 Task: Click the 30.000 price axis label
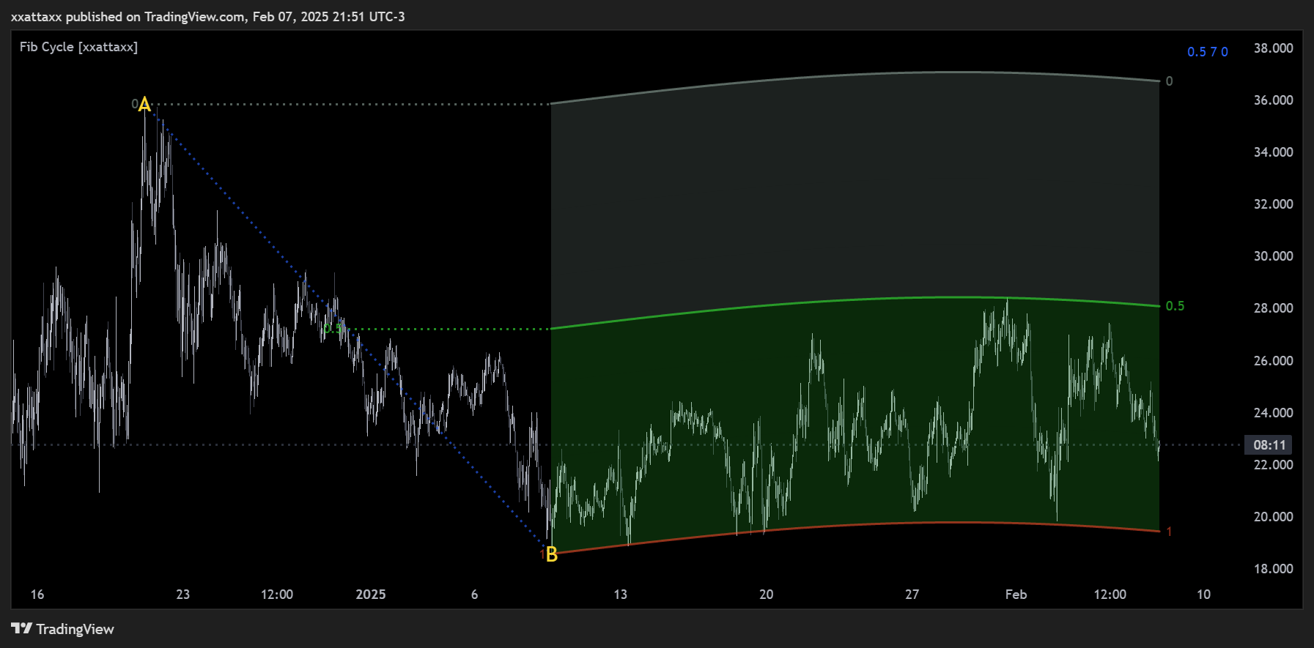point(1273,256)
